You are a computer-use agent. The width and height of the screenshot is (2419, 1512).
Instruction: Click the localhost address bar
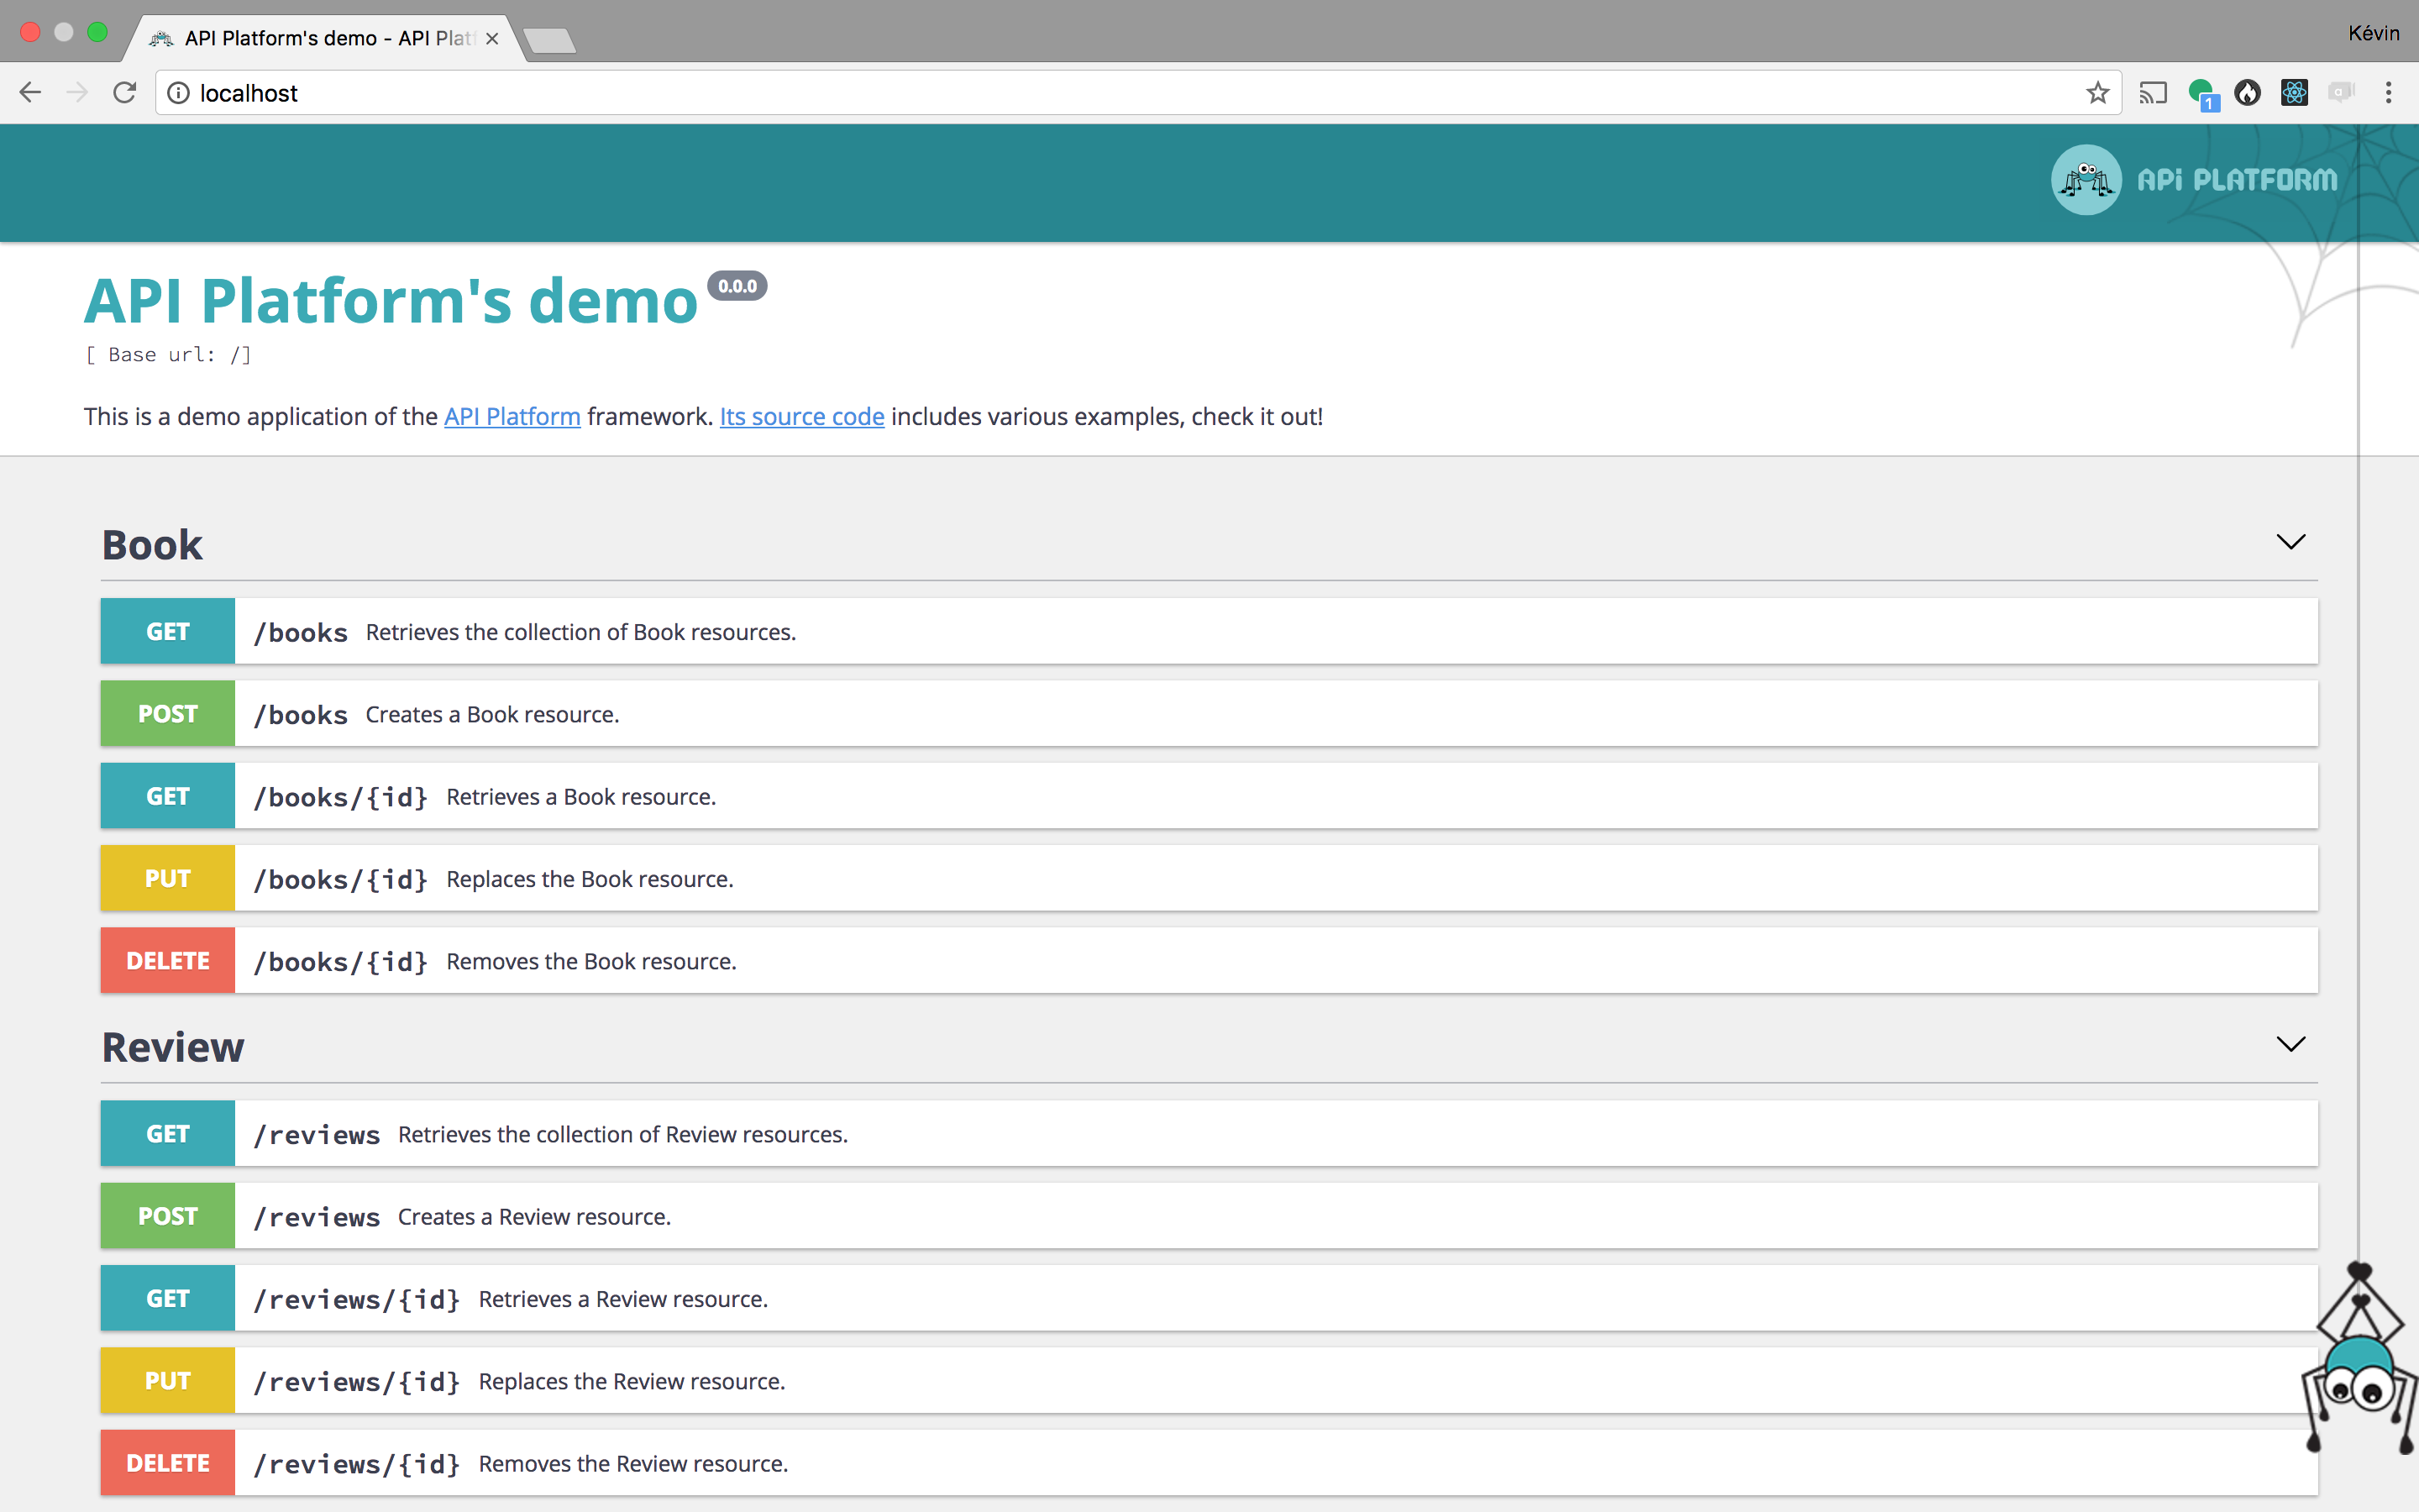tap(1099, 93)
